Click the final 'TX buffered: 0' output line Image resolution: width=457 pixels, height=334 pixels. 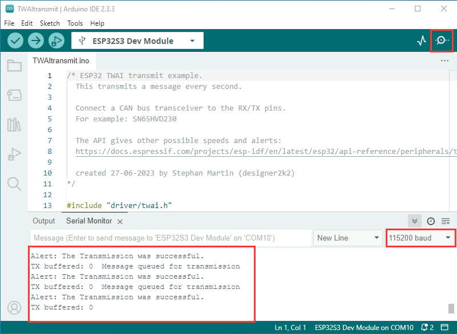(62, 307)
